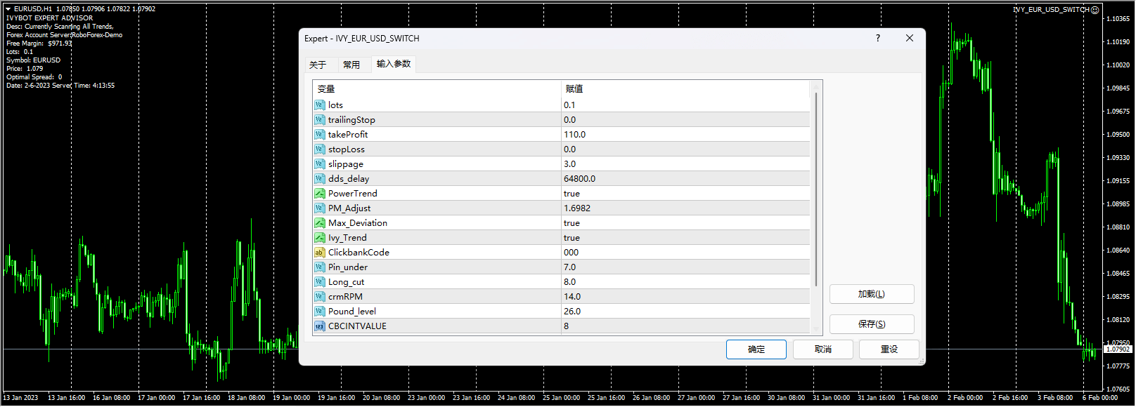
Task: Edit the slippage value 3.0
Action: point(685,164)
